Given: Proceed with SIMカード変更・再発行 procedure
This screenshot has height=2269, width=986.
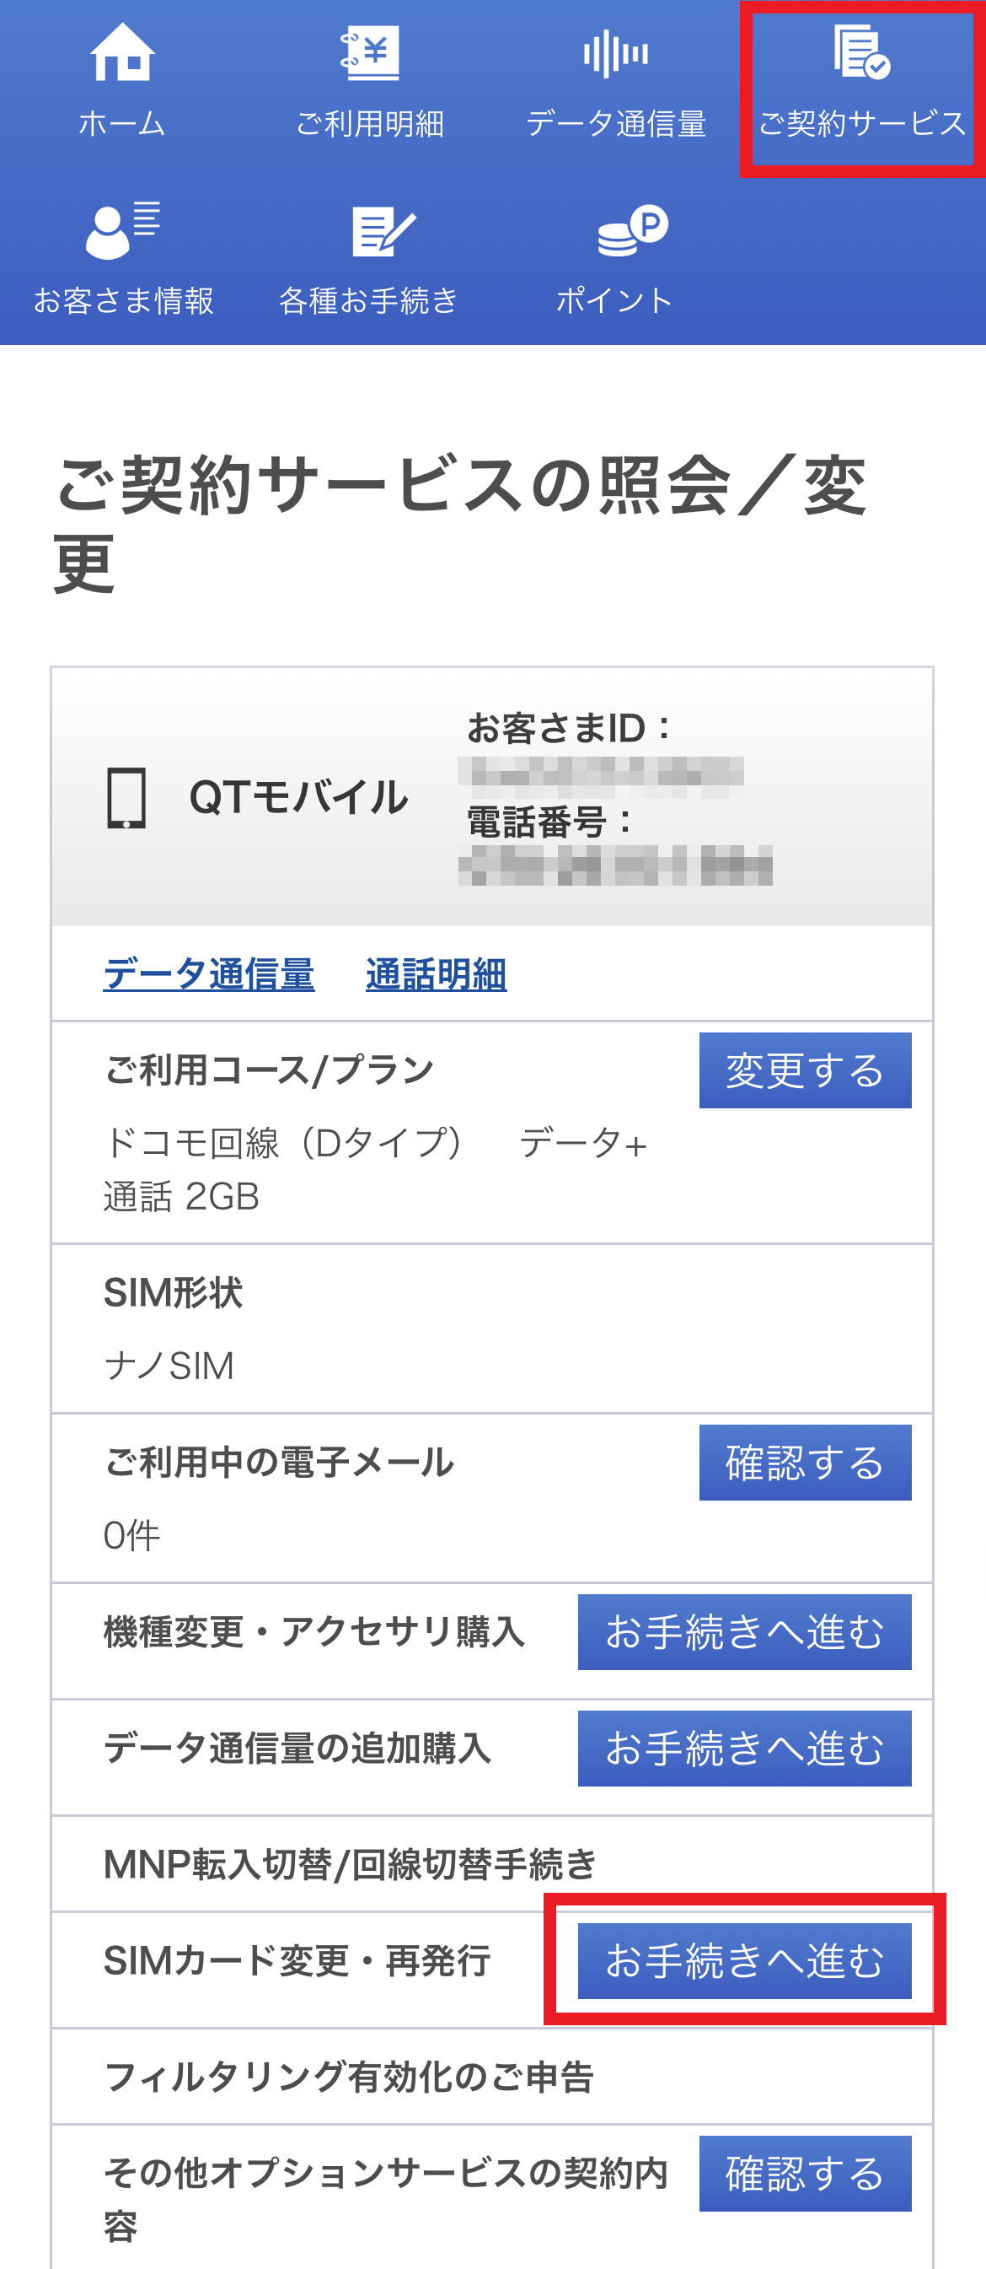Looking at the screenshot, I should (744, 1961).
